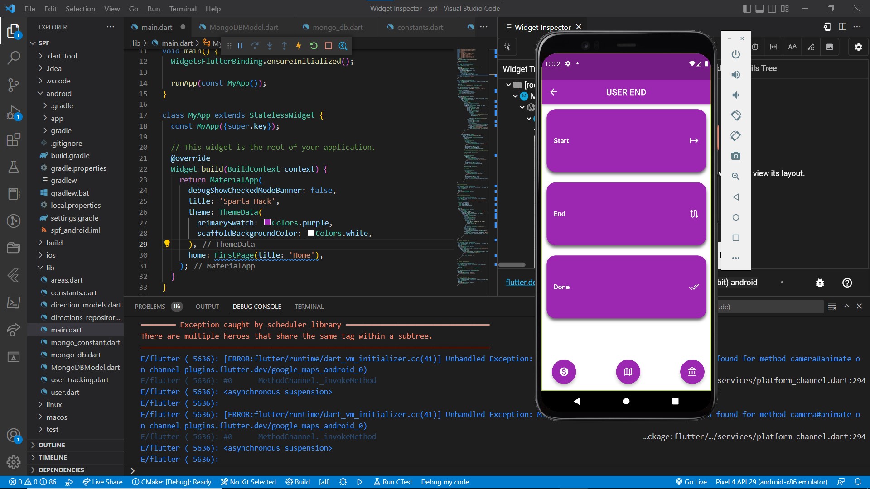Click the debug Hot Reload lightning icon
The image size is (870, 489).
click(299, 46)
